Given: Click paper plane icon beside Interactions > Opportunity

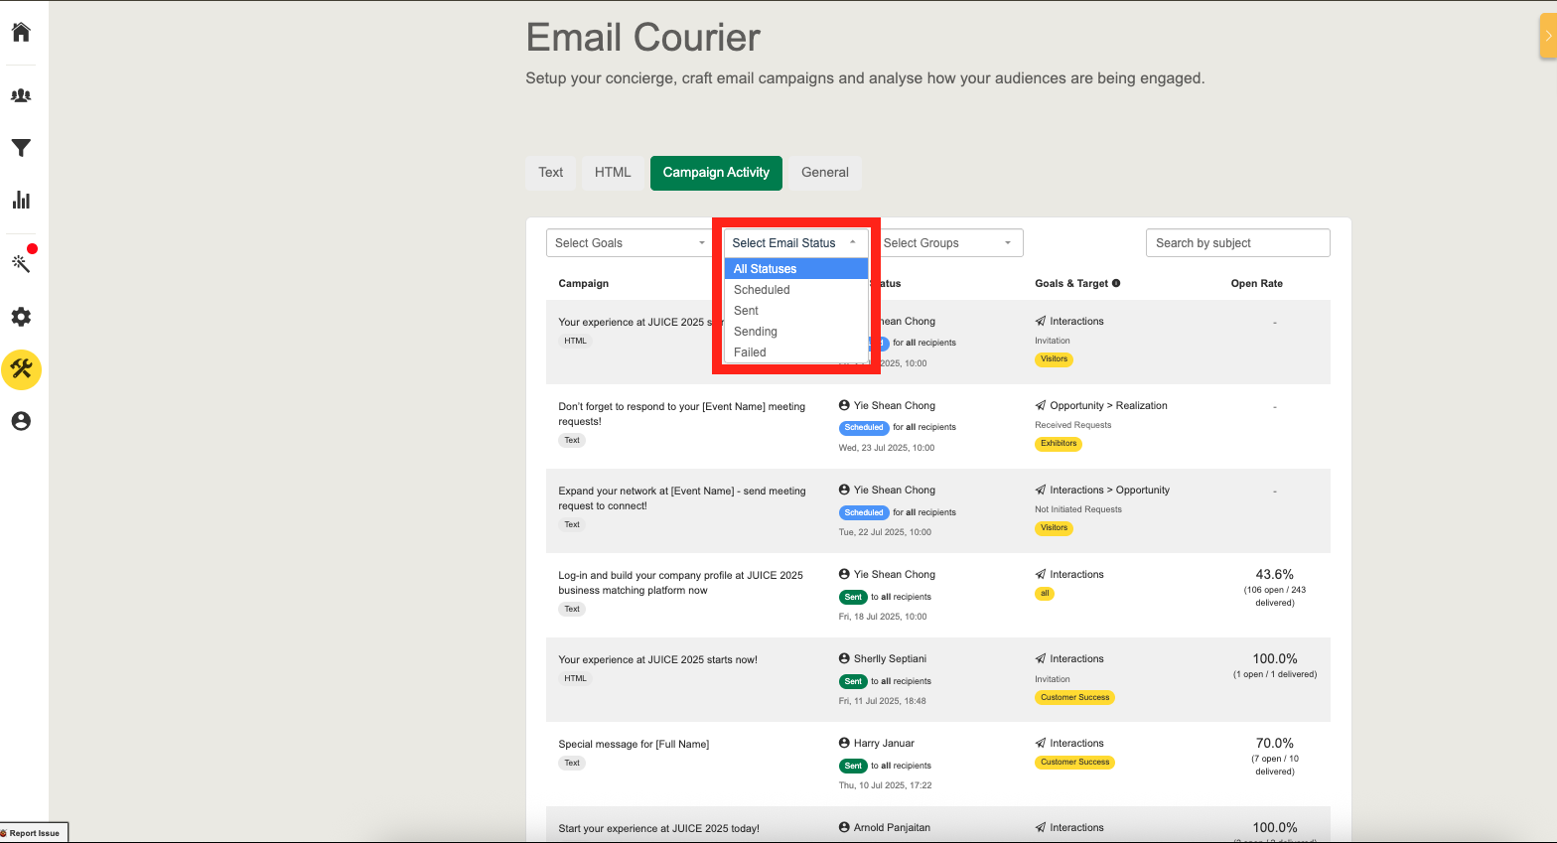Looking at the screenshot, I should [x=1040, y=490].
